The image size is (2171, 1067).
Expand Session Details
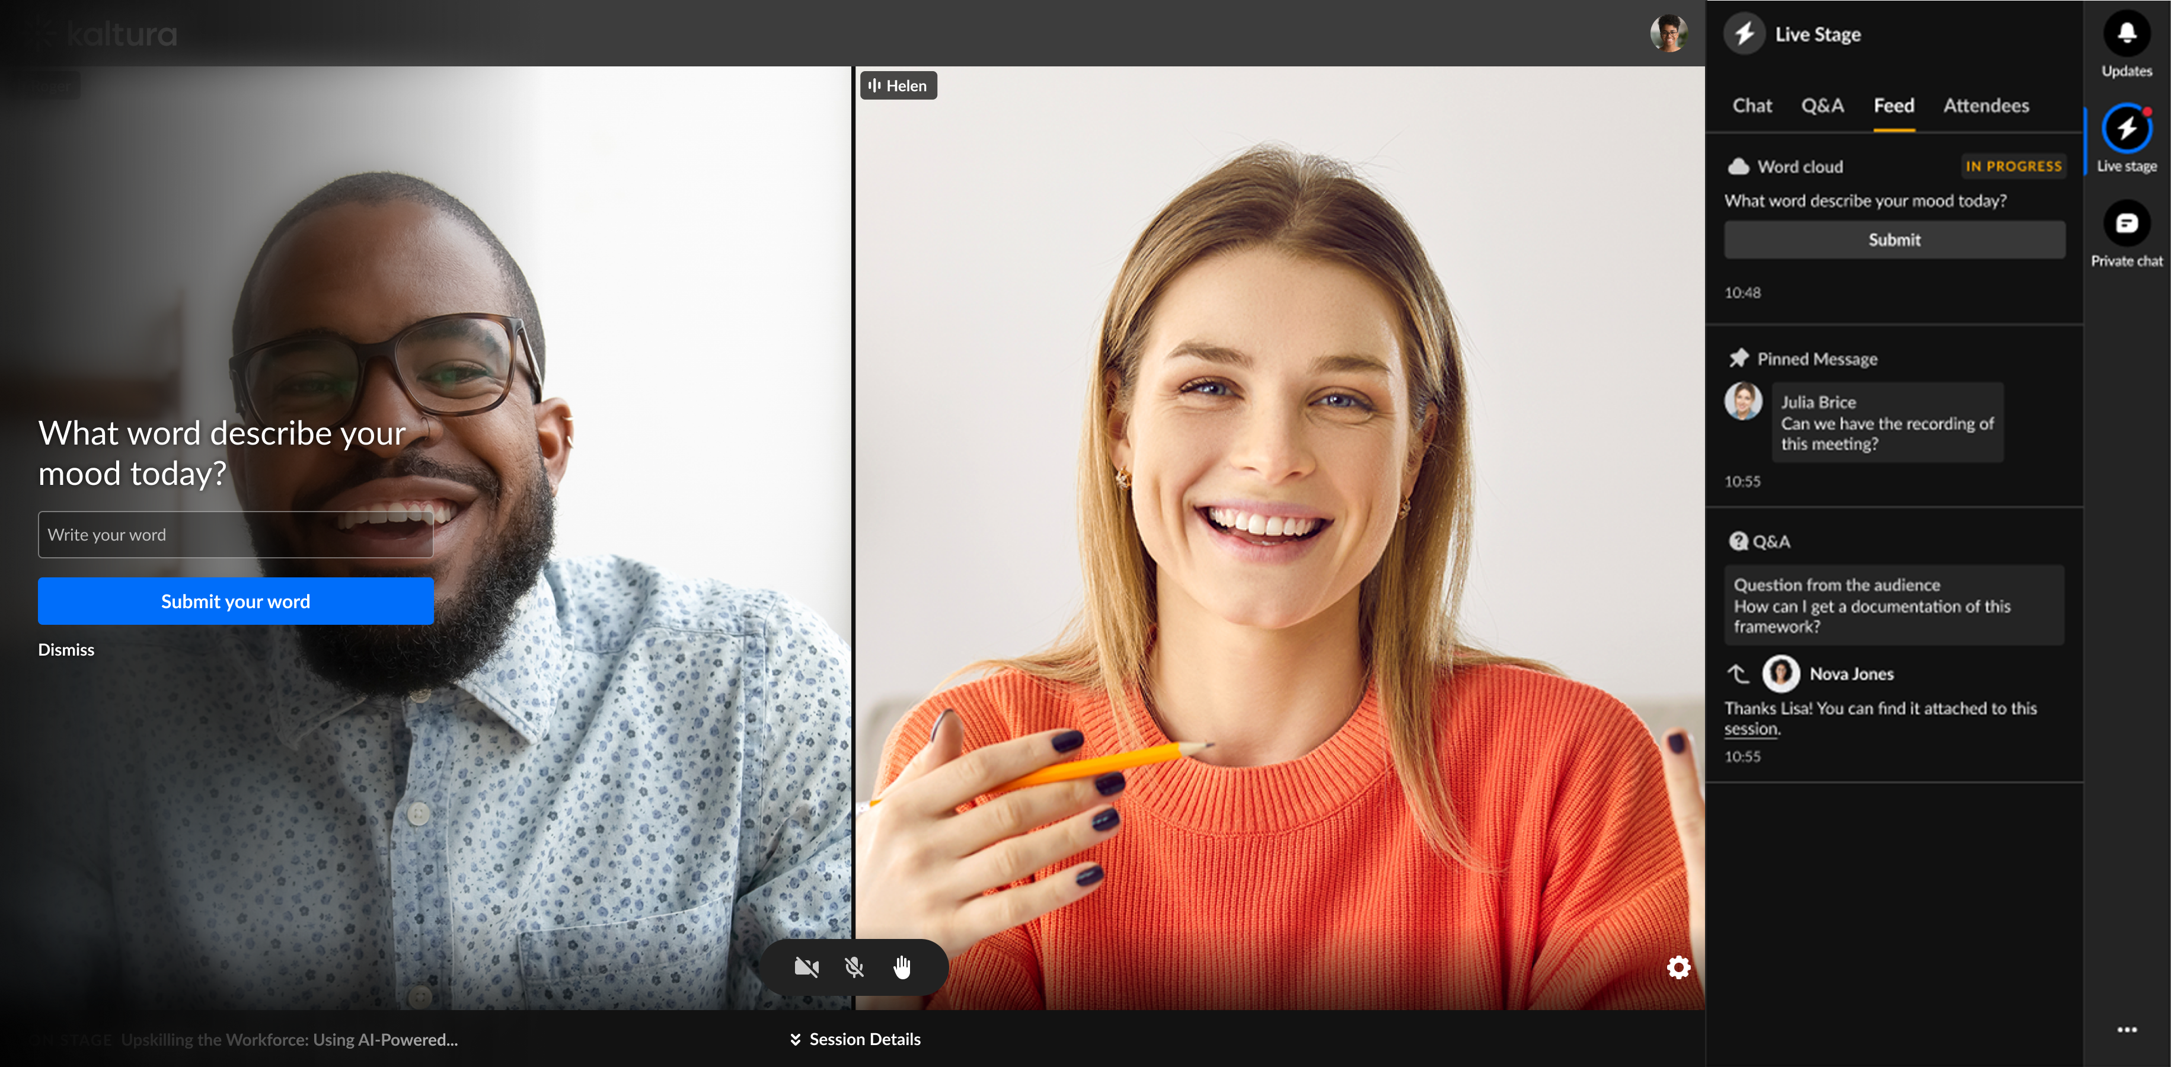pos(854,1039)
